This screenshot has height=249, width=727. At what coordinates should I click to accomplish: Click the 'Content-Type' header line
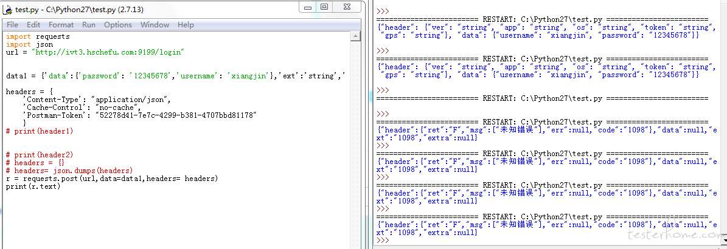97,100
